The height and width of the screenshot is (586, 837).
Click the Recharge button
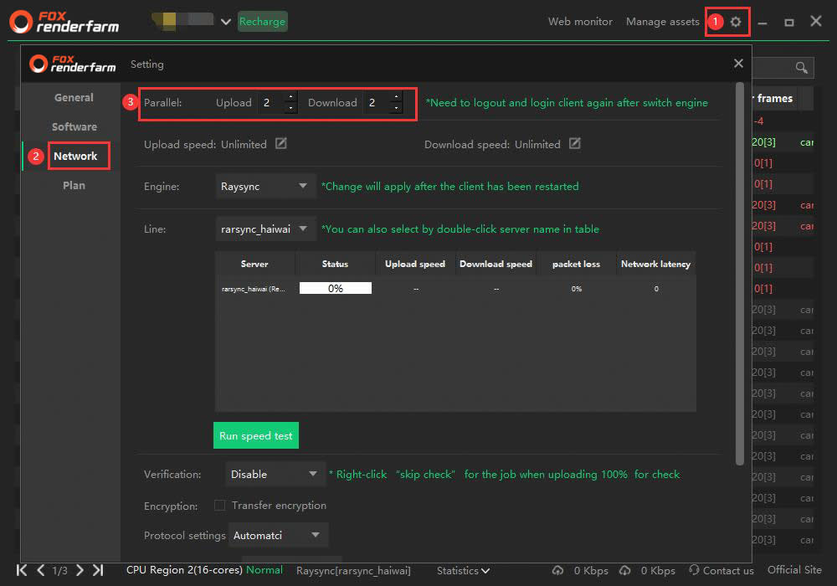(262, 22)
